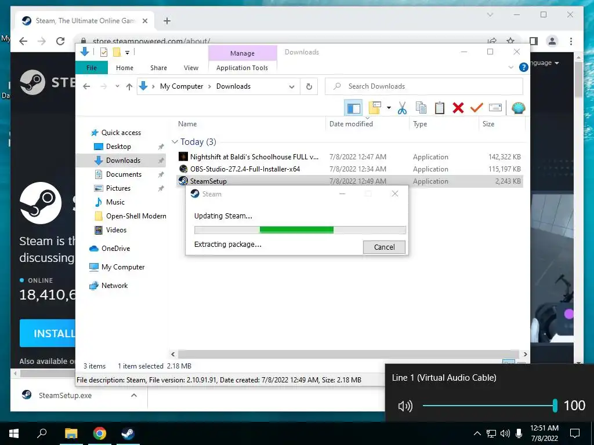Click the folder view settings toolbar icon

pyautogui.click(x=375, y=108)
